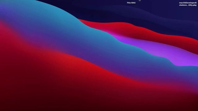The image size is (198, 111).
Task: Select the macOSDeveloperBetaAccessUtility.pkg file label
Action: coord(188,4)
